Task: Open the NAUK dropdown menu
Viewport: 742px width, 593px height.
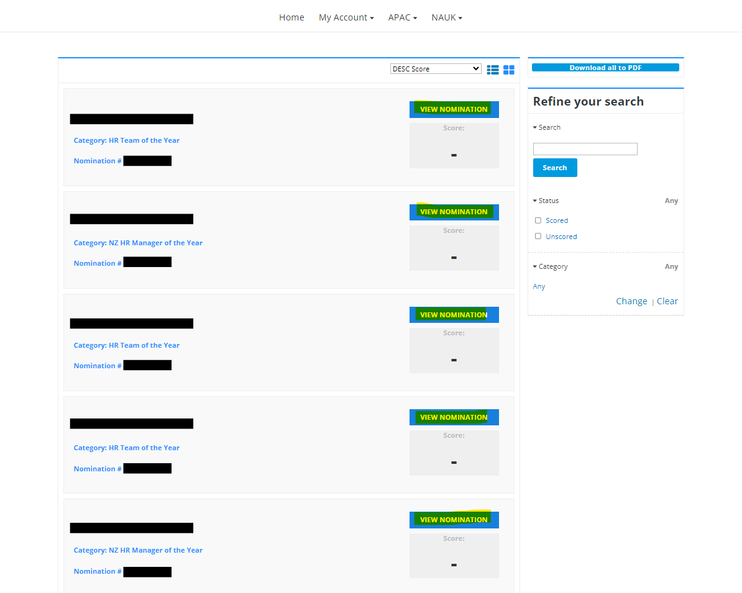Action: pos(447,17)
